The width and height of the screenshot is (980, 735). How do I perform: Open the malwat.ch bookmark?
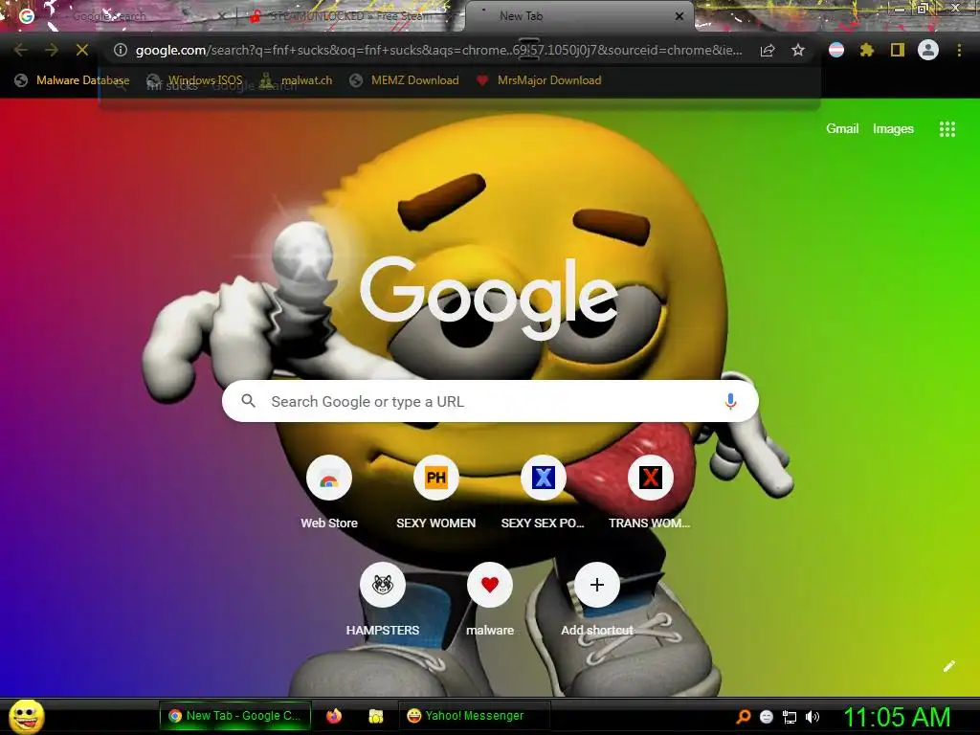point(296,80)
